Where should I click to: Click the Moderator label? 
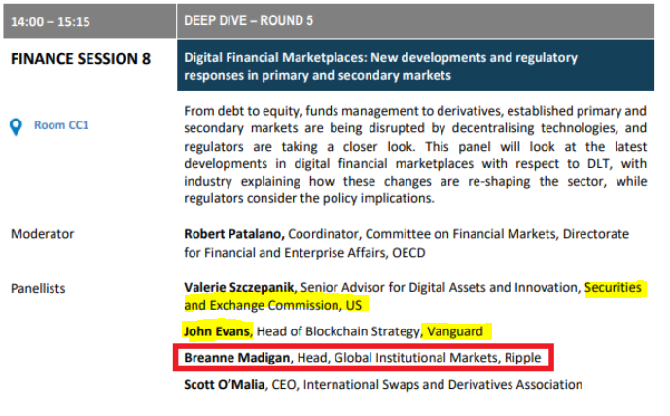42,234
